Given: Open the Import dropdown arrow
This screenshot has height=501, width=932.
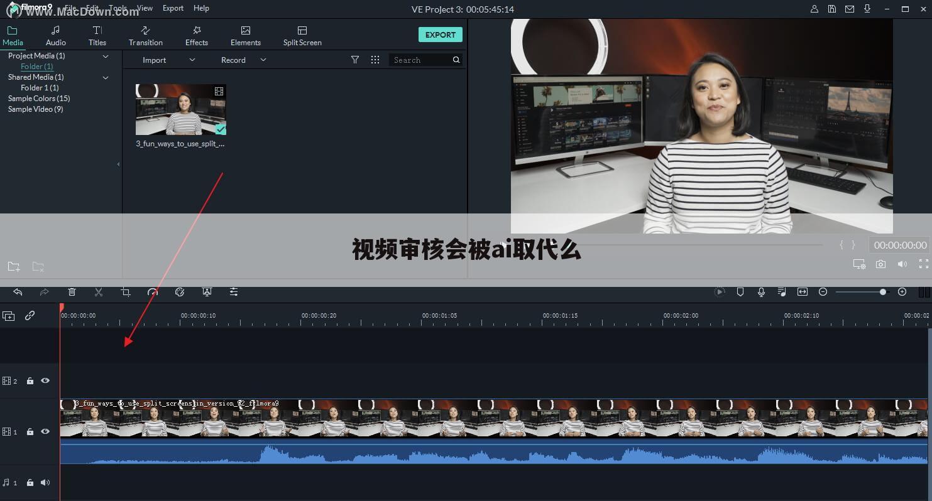Looking at the screenshot, I should click(192, 60).
